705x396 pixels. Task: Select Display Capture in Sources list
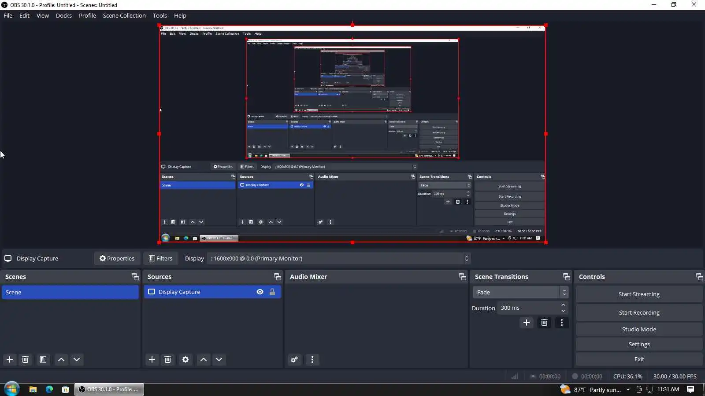[x=212, y=292]
